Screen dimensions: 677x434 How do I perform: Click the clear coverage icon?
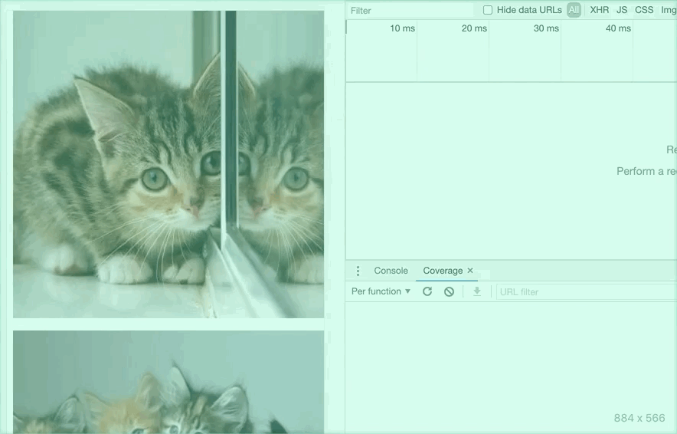coord(449,291)
